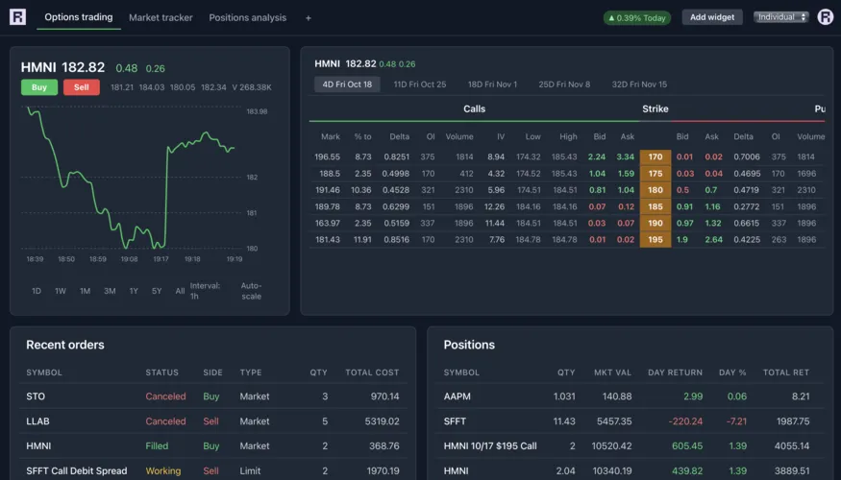The width and height of the screenshot is (841, 480).
Task: Click the app logo in top-left corner
Action: click(x=17, y=17)
